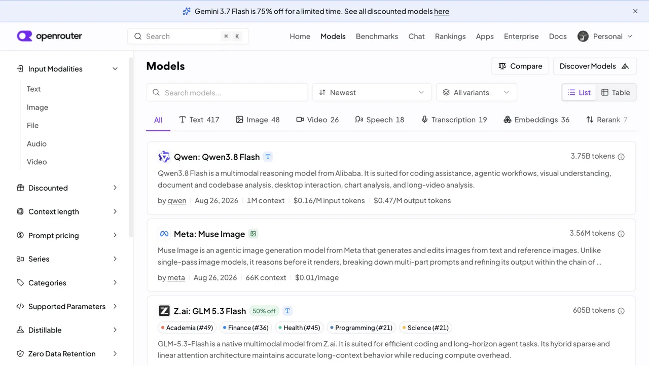This screenshot has width=649, height=365.
Task: Click the Z.ai logo icon
Action: click(x=164, y=311)
